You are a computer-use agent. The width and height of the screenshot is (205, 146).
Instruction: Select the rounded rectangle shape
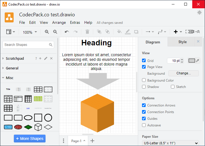pos(18,118)
